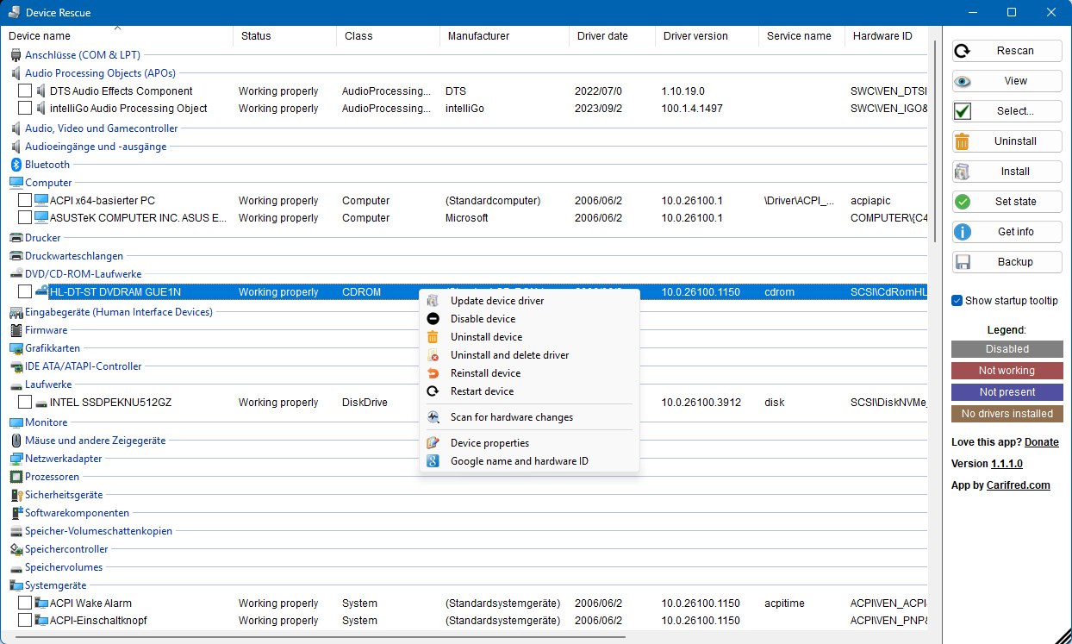
Task: Click the floppy disk Backup icon
Action: (x=963, y=262)
